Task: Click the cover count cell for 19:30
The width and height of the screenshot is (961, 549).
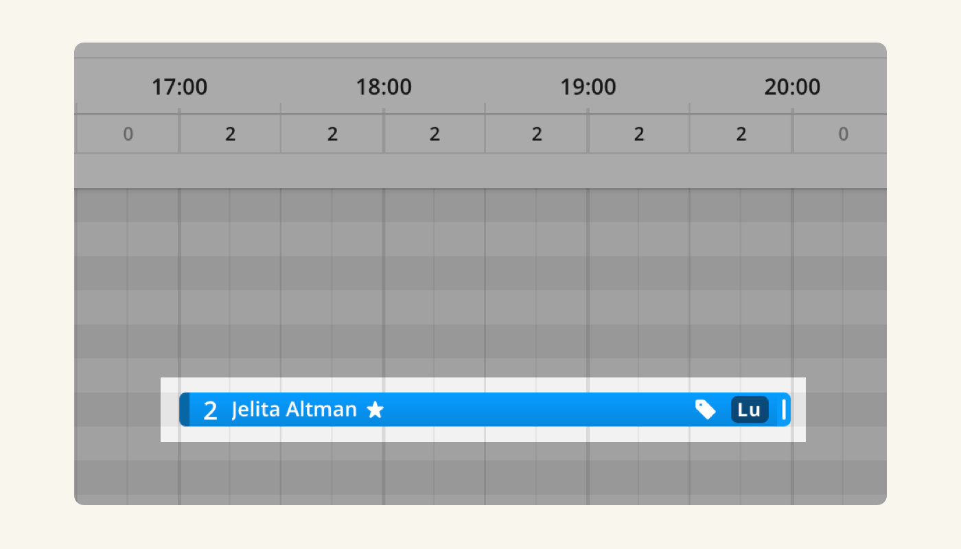Action: click(741, 134)
